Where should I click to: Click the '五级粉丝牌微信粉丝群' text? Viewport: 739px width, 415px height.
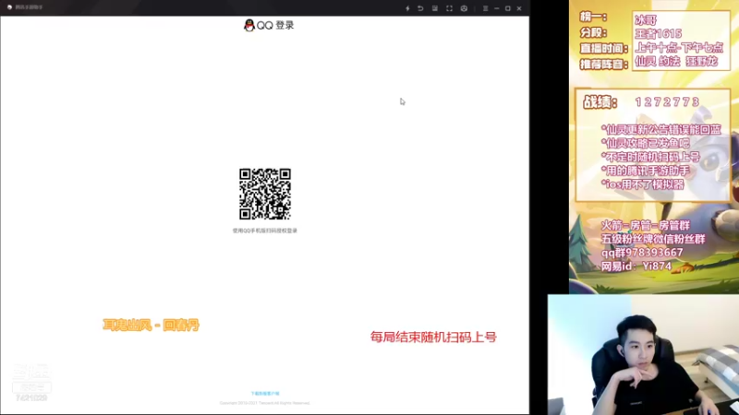[x=653, y=239]
